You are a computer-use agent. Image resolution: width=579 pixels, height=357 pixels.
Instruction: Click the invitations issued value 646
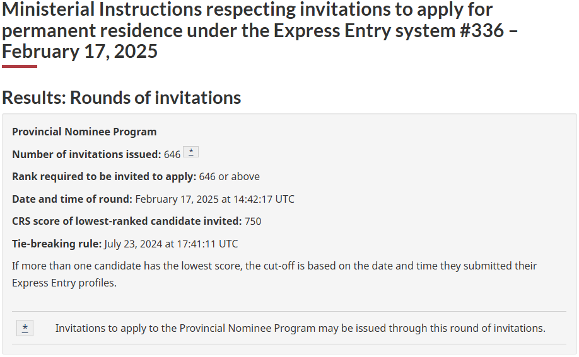point(172,154)
